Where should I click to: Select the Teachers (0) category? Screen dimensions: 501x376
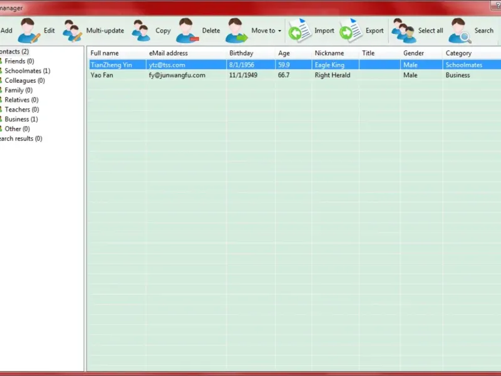coord(22,109)
